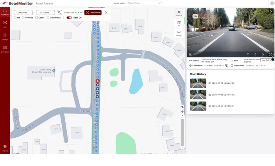Image resolution: width=275 pixels, height=166 pixels.
Task: Click the address text 24905 Witte Rd SE
Action: point(214,61)
